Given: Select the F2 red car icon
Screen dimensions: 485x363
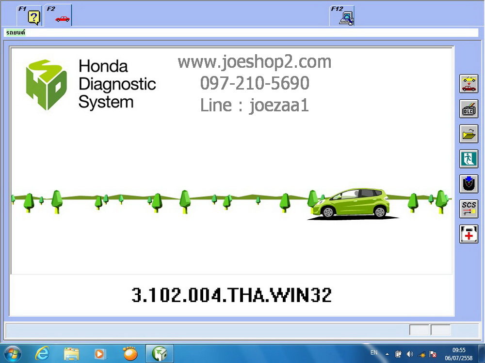Looking at the screenshot, I should (x=62, y=17).
